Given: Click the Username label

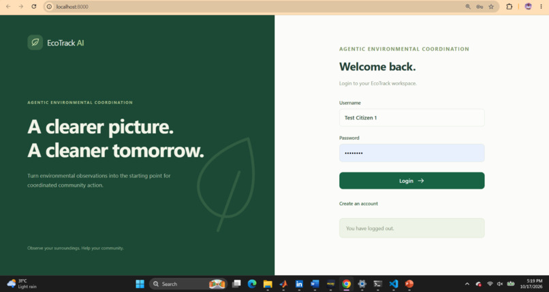Looking at the screenshot, I should click(x=350, y=103).
